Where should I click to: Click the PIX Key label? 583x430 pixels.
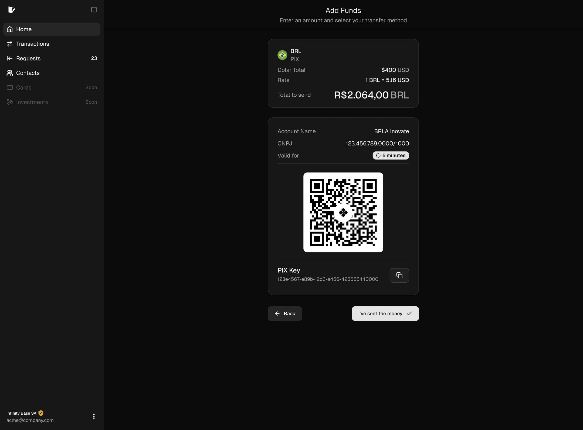[289, 270]
